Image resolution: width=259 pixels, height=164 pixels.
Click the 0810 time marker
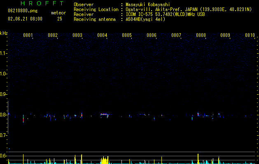[250, 35]
